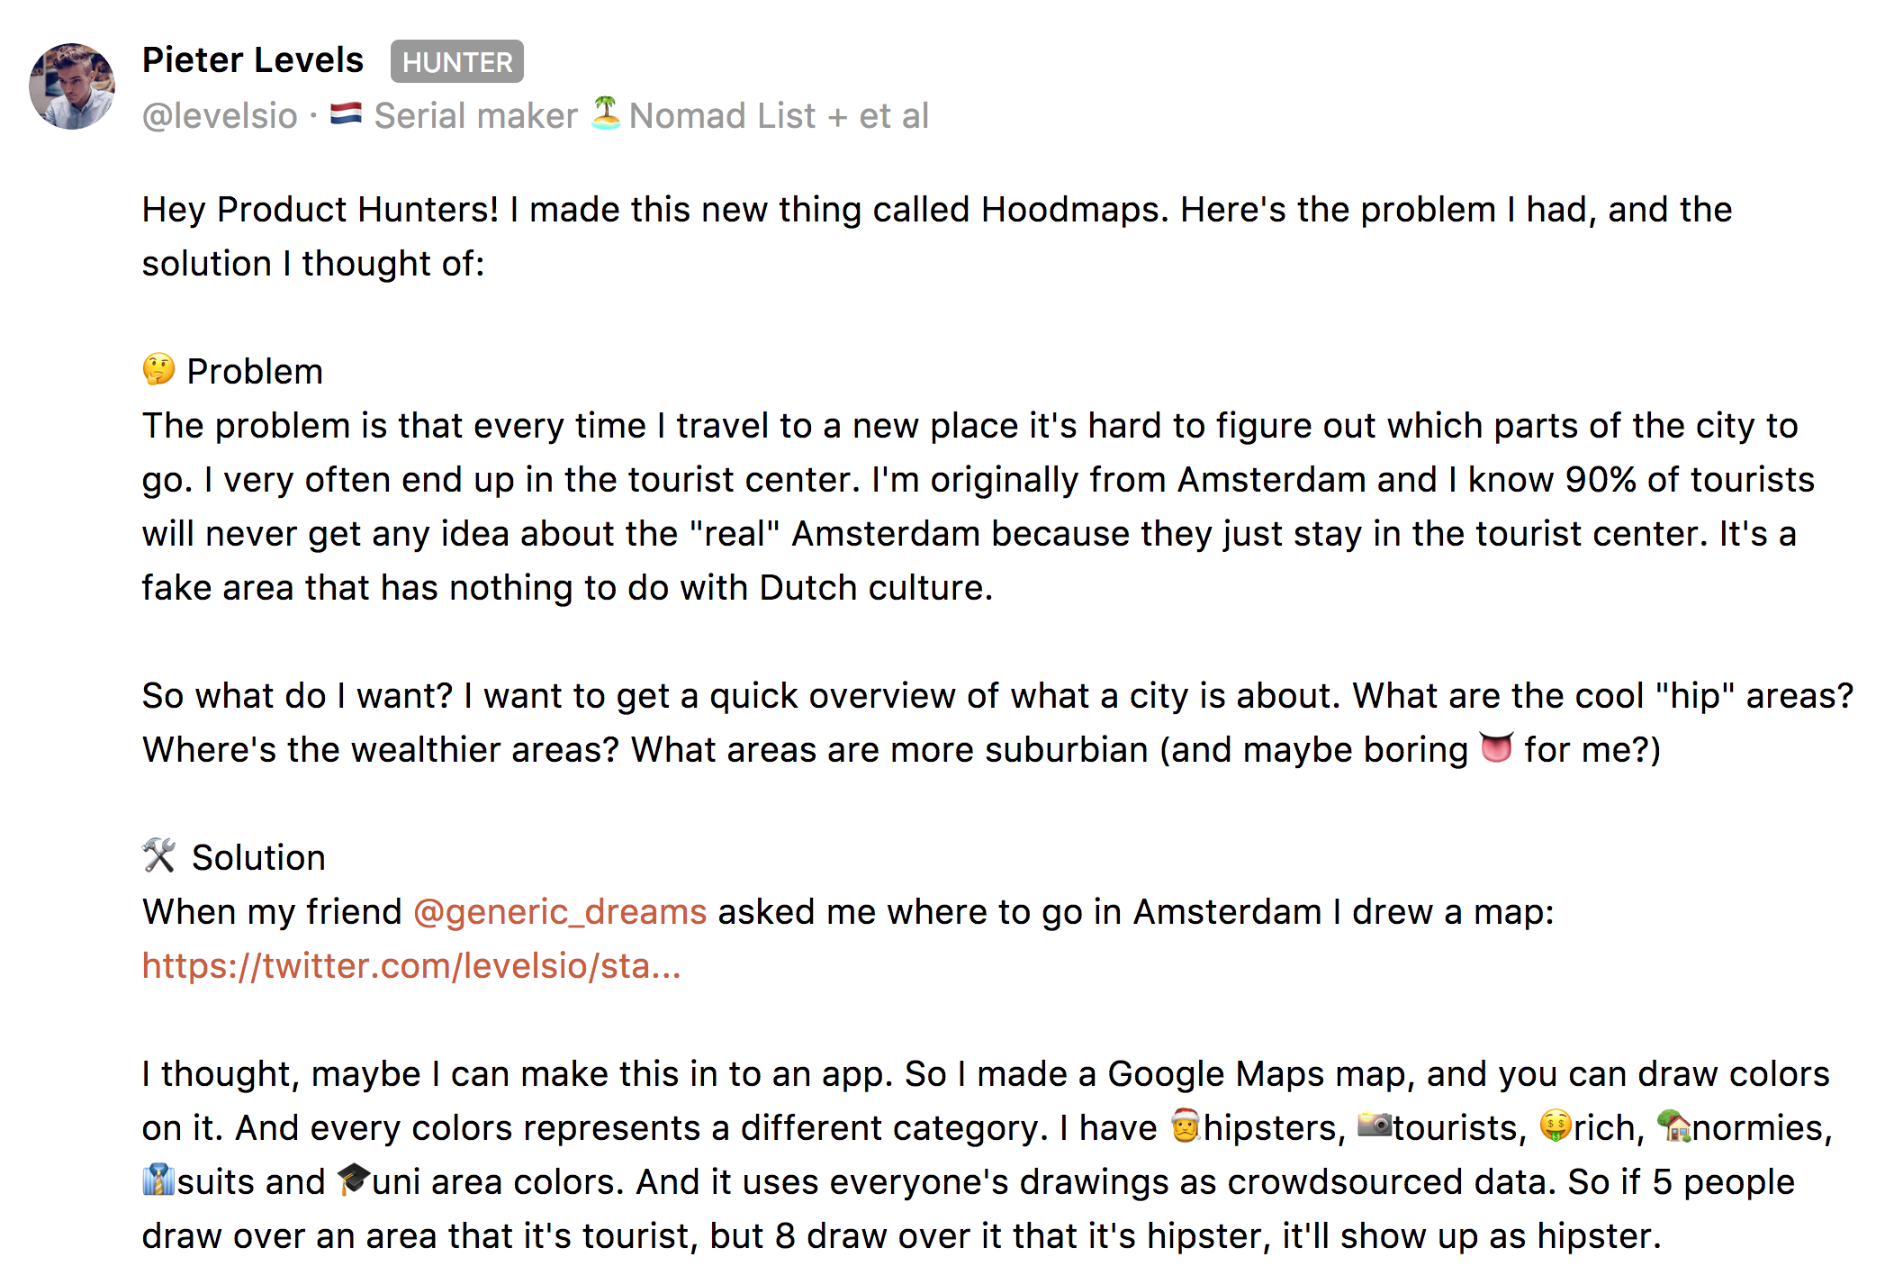1903x1284 pixels.
Task: Click the 'Serial maker' bio text
Action: pos(475,116)
